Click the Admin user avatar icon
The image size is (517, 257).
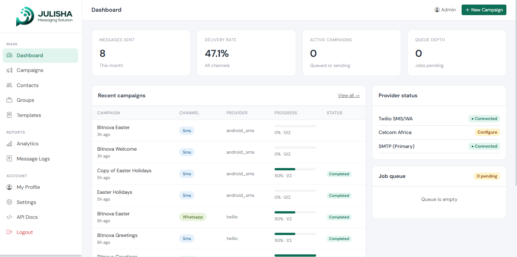437,10
